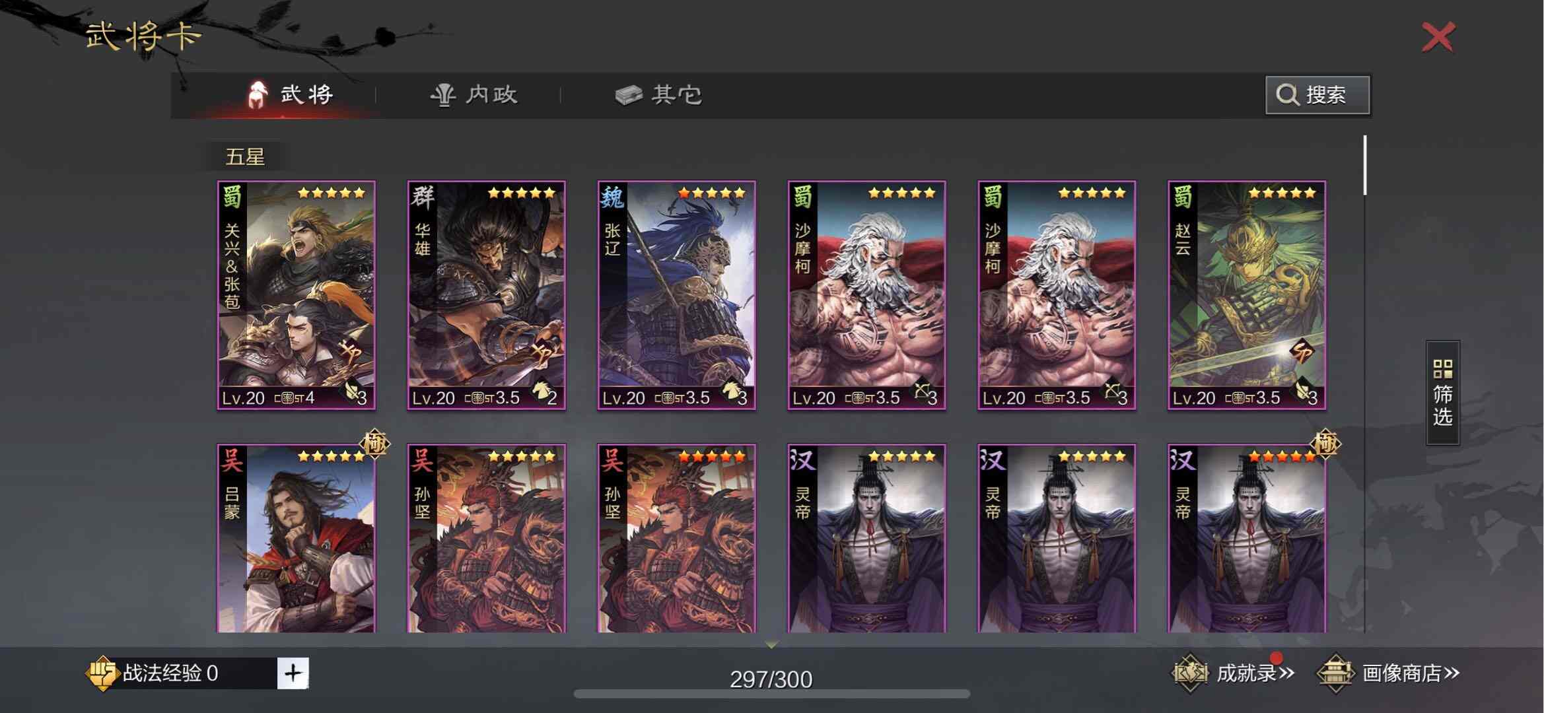Open the 搜索 search button
The height and width of the screenshot is (713, 1544).
1317,95
